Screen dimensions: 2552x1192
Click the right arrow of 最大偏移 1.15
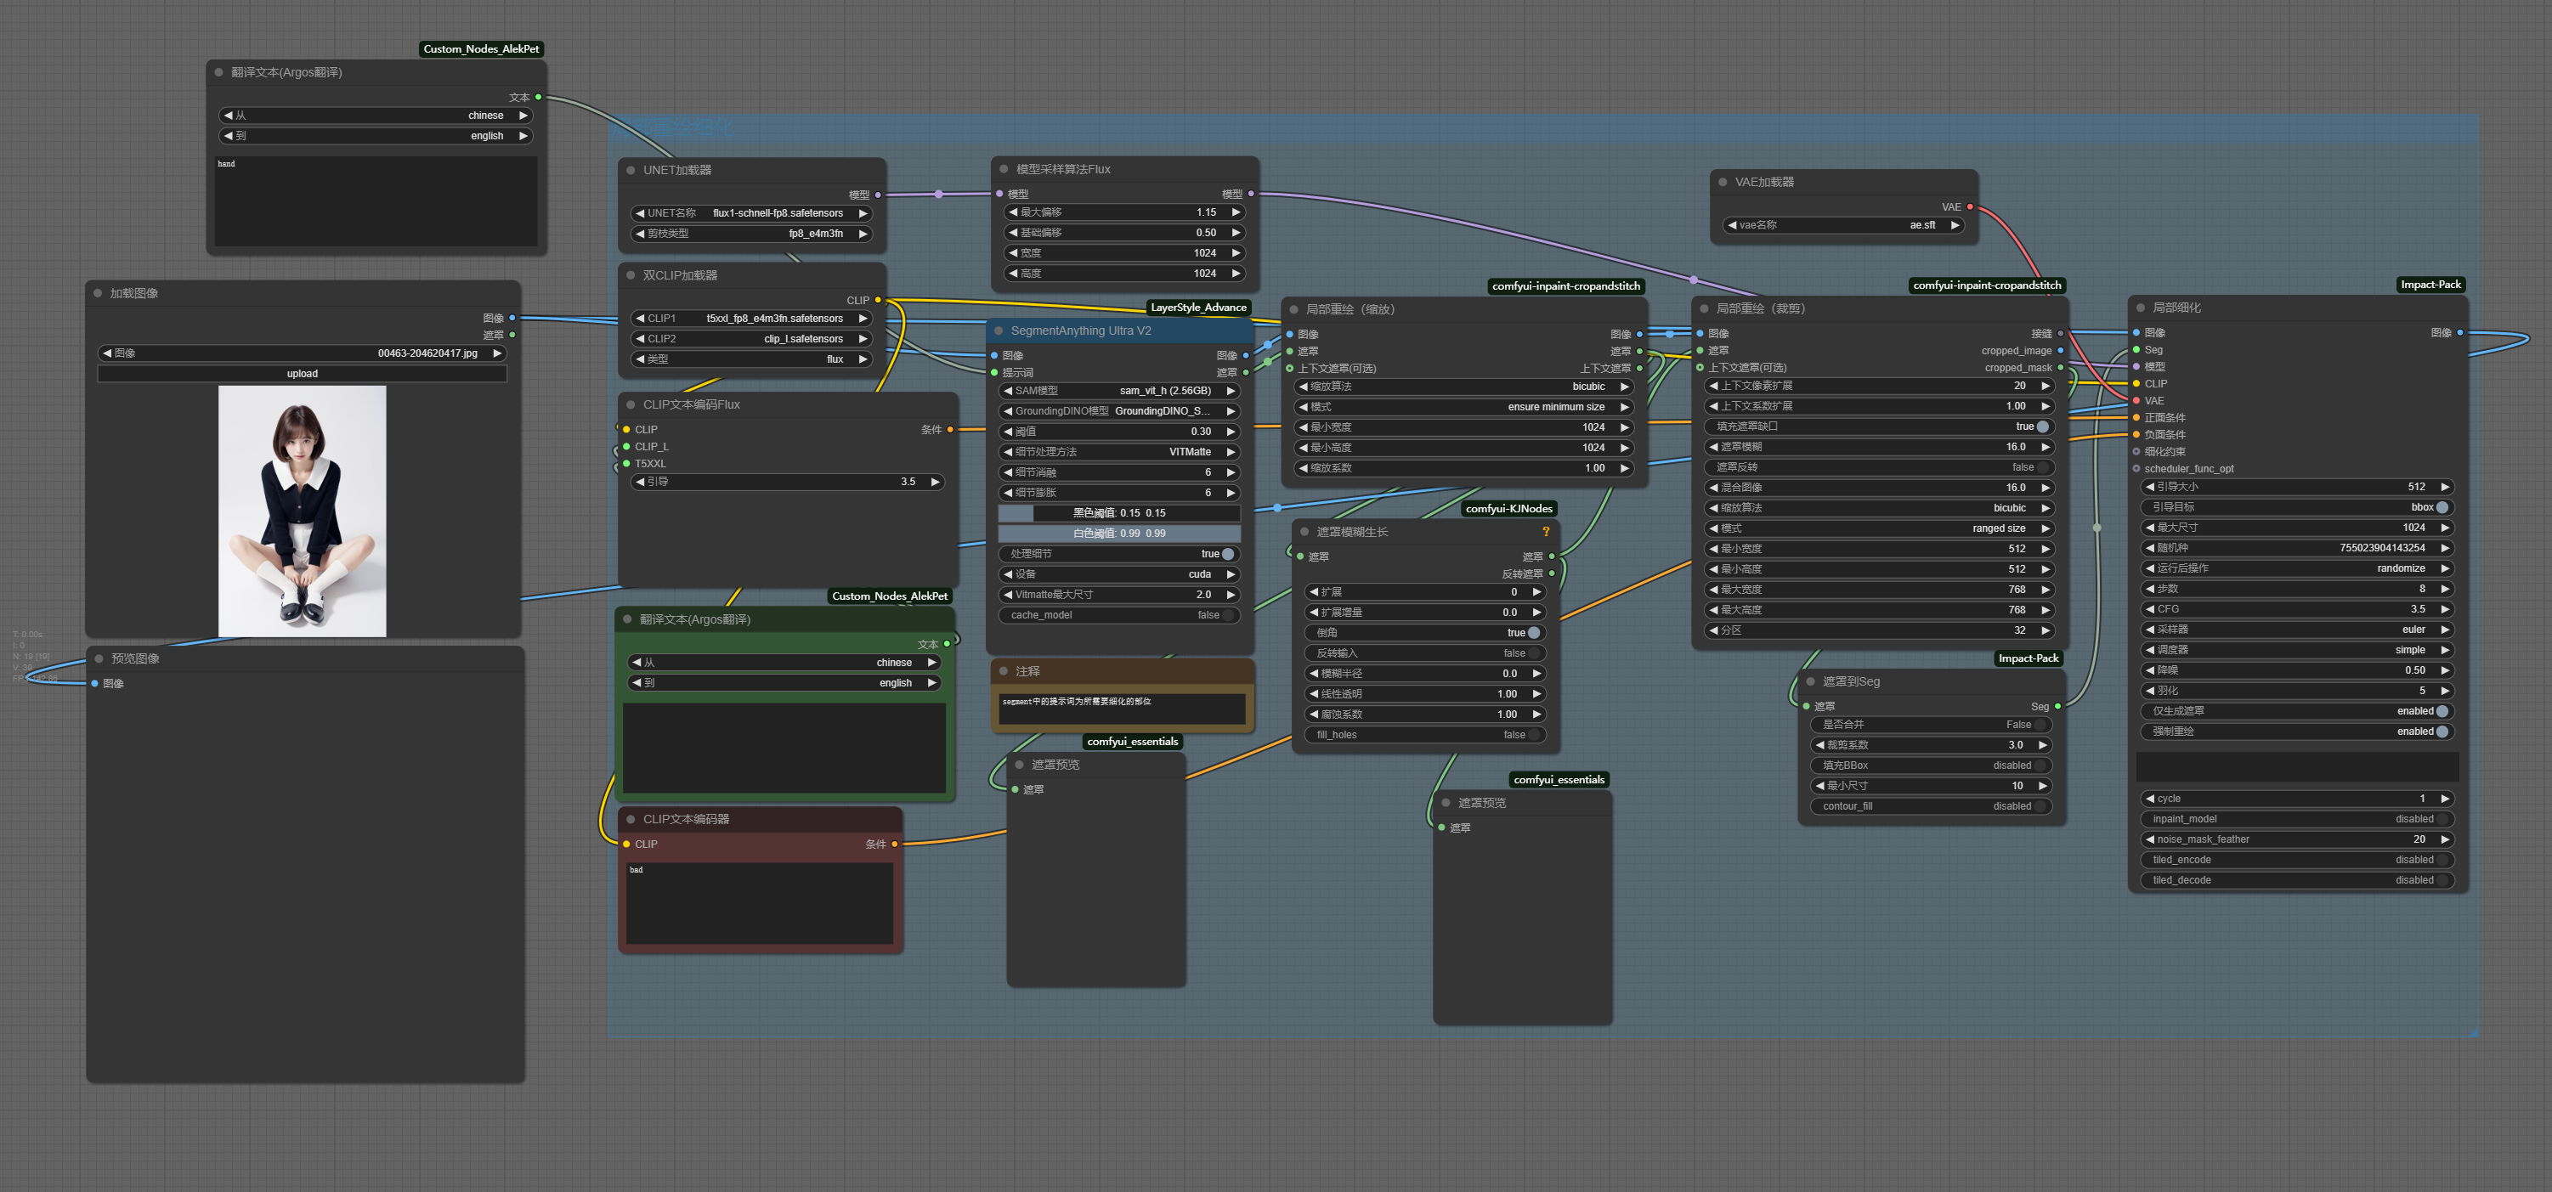(1236, 212)
